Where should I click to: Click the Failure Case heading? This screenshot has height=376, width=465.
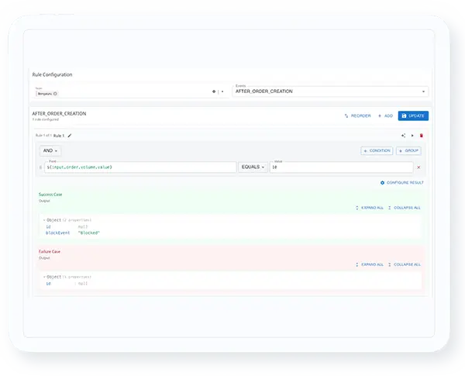50,251
